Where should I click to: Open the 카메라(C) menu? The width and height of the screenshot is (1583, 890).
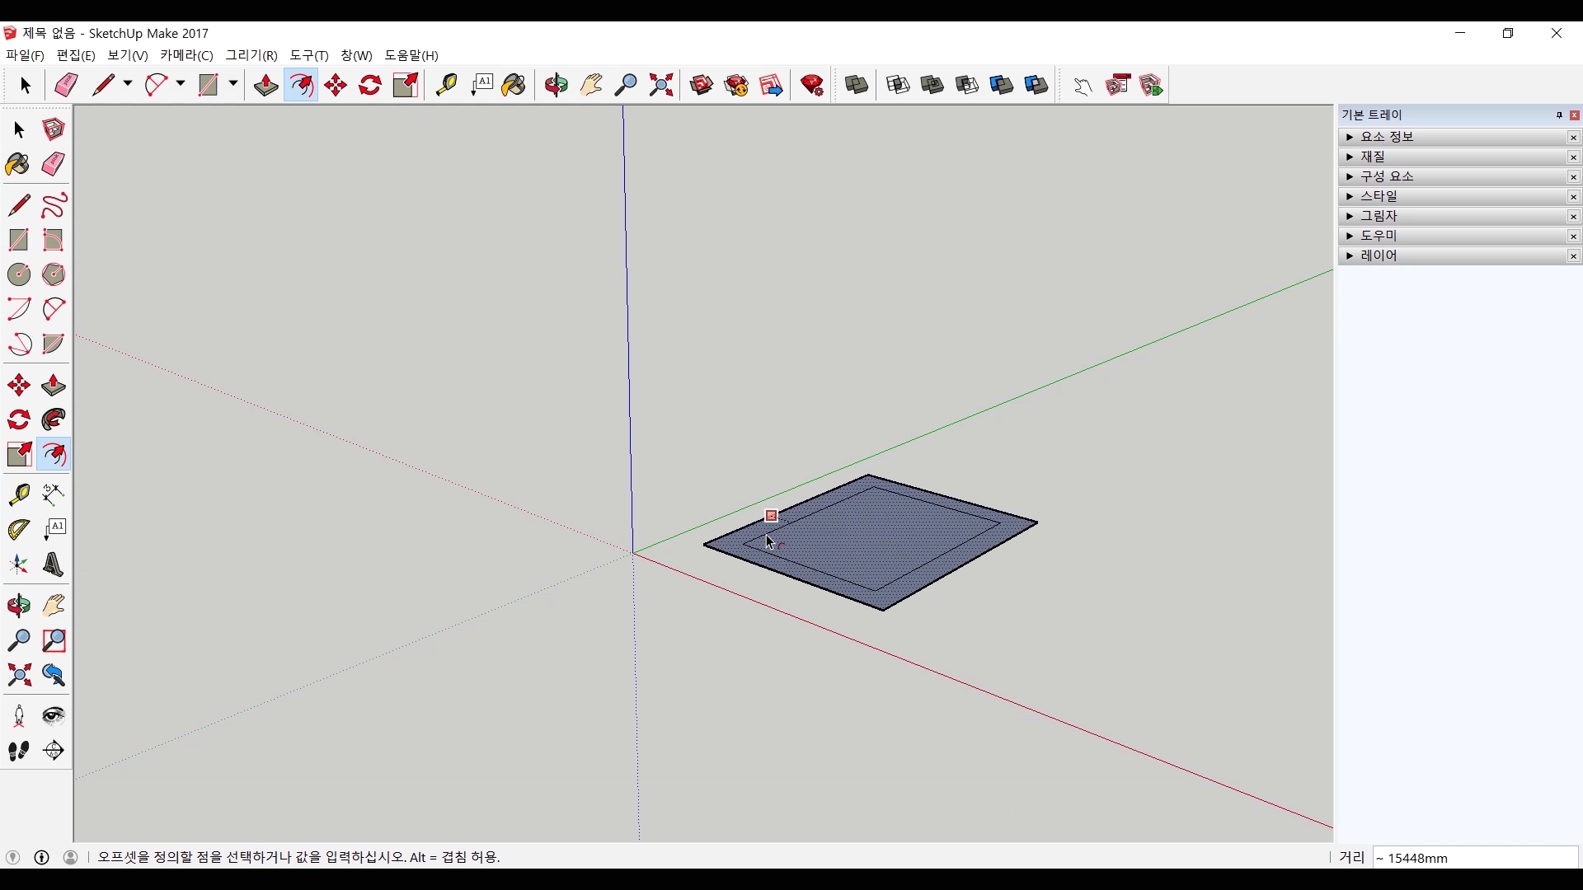186,55
